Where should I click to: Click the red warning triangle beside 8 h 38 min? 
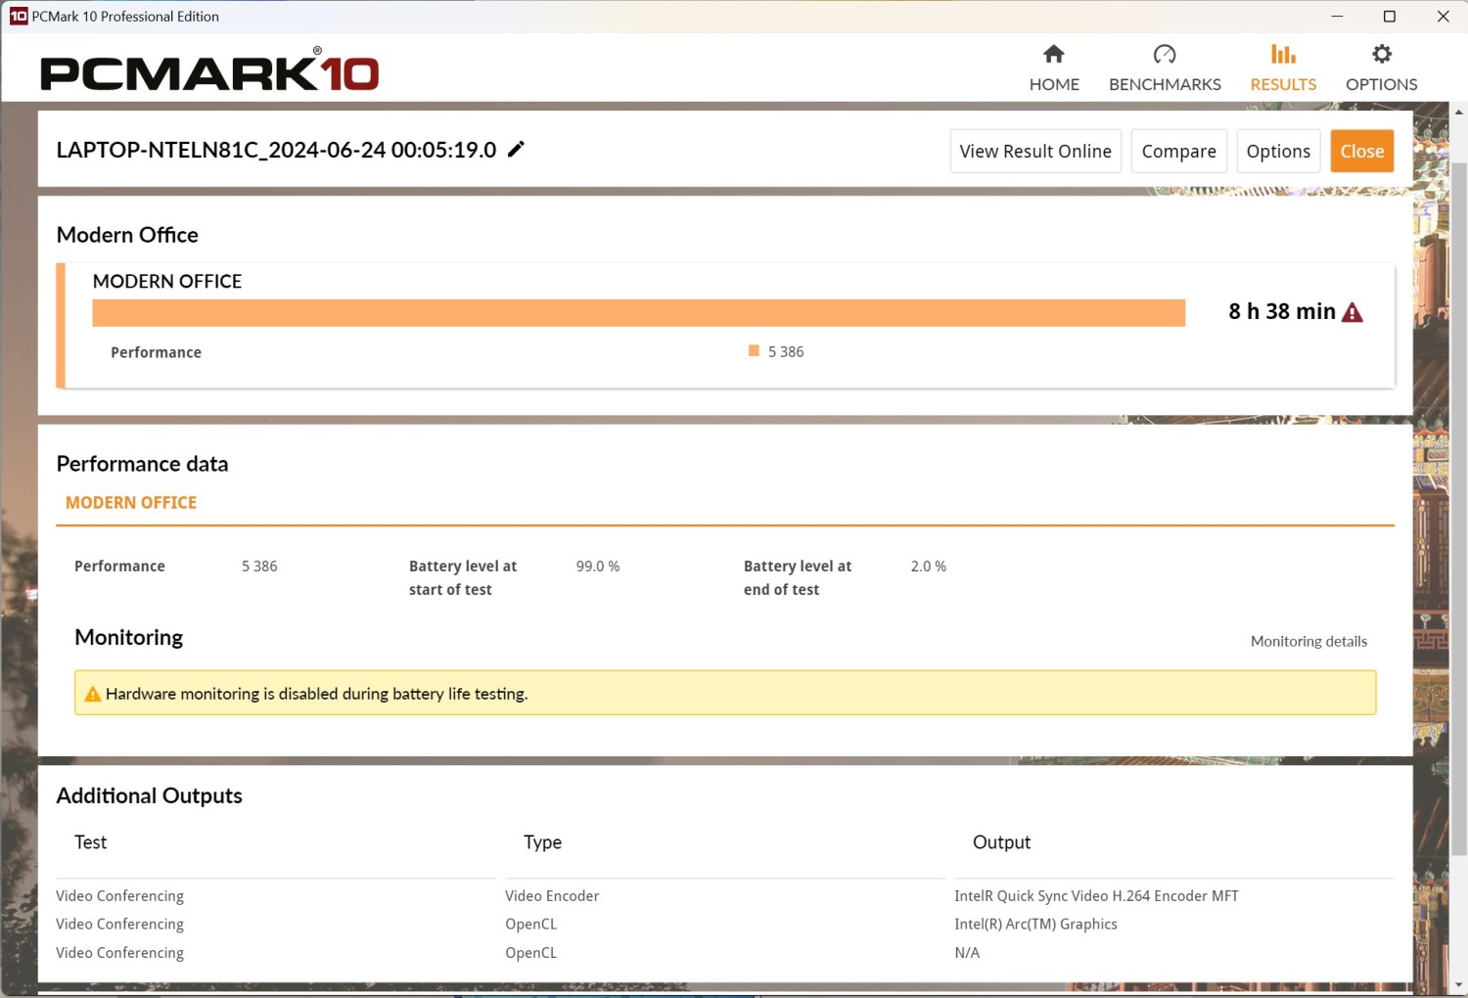tap(1353, 312)
